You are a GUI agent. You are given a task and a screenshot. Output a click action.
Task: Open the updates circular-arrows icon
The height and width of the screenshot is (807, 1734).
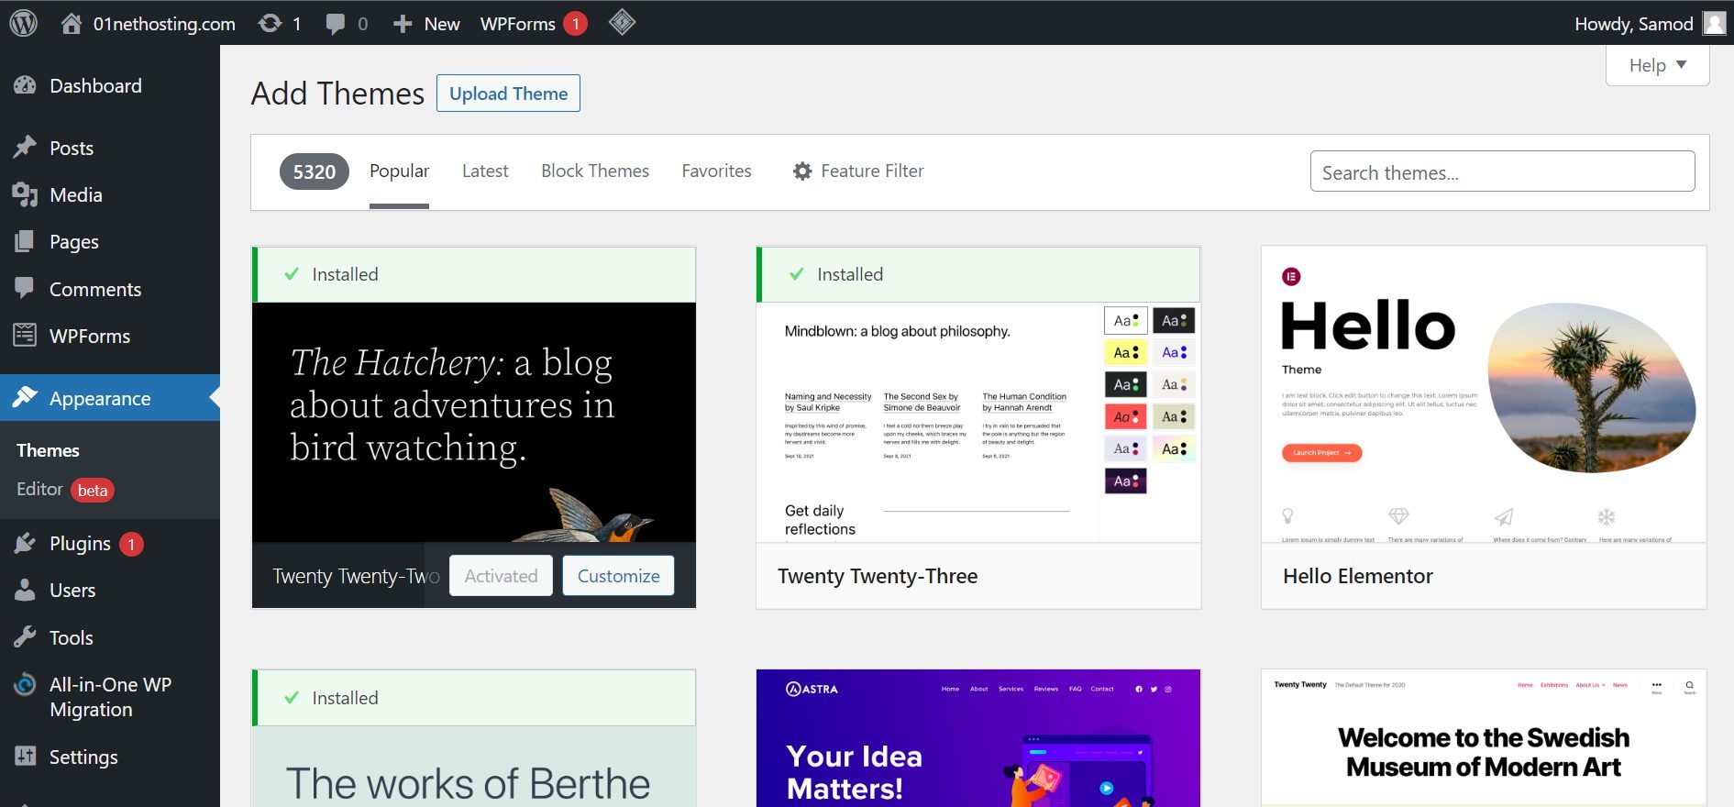click(x=270, y=23)
